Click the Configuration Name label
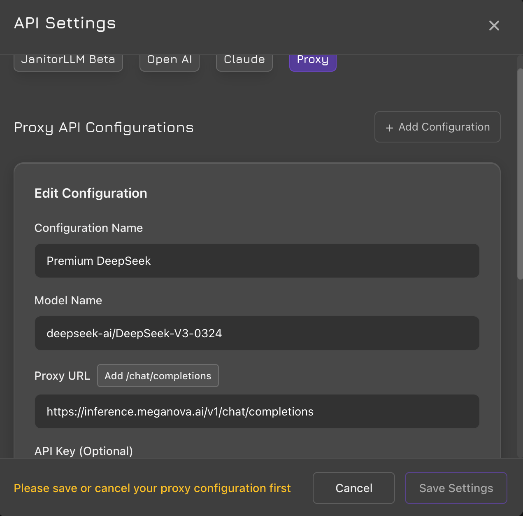The width and height of the screenshot is (523, 516). [x=88, y=228]
